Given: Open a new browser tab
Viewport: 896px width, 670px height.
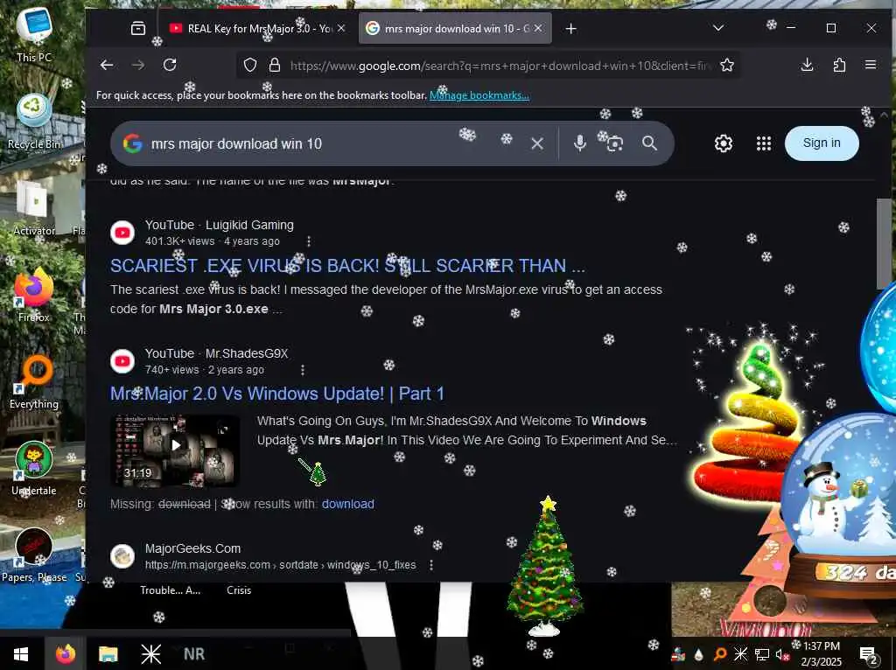Looking at the screenshot, I should coord(570,29).
